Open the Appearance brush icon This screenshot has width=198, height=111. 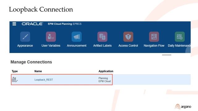[25, 37]
